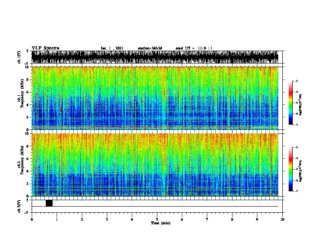The width and height of the screenshot is (318, 246).
Task: Click the "ch.1(V)" waveform axis label
Action: tap(19, 57)
